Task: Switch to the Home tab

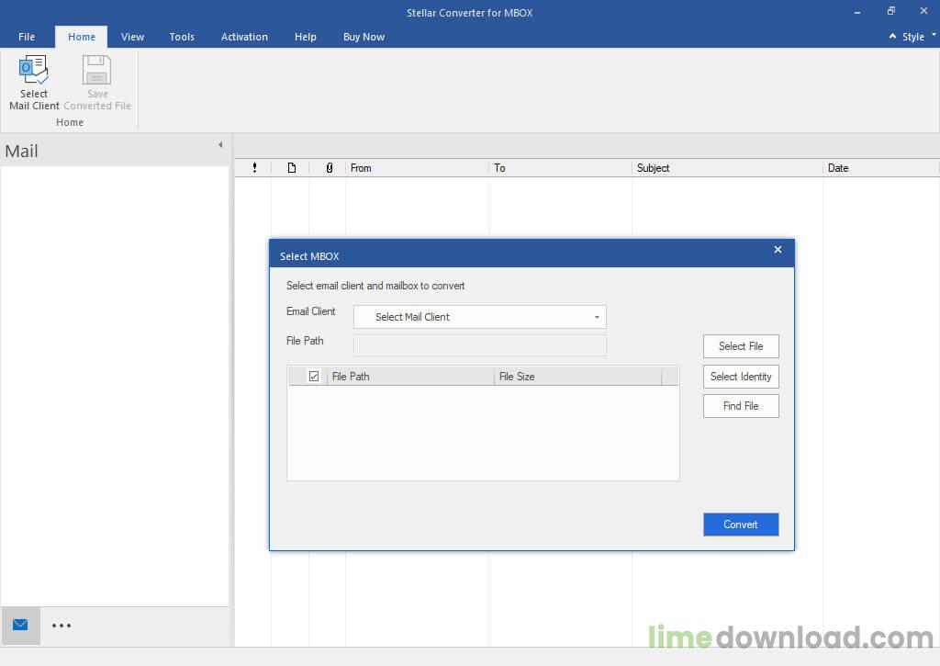Action: [82, 37]
